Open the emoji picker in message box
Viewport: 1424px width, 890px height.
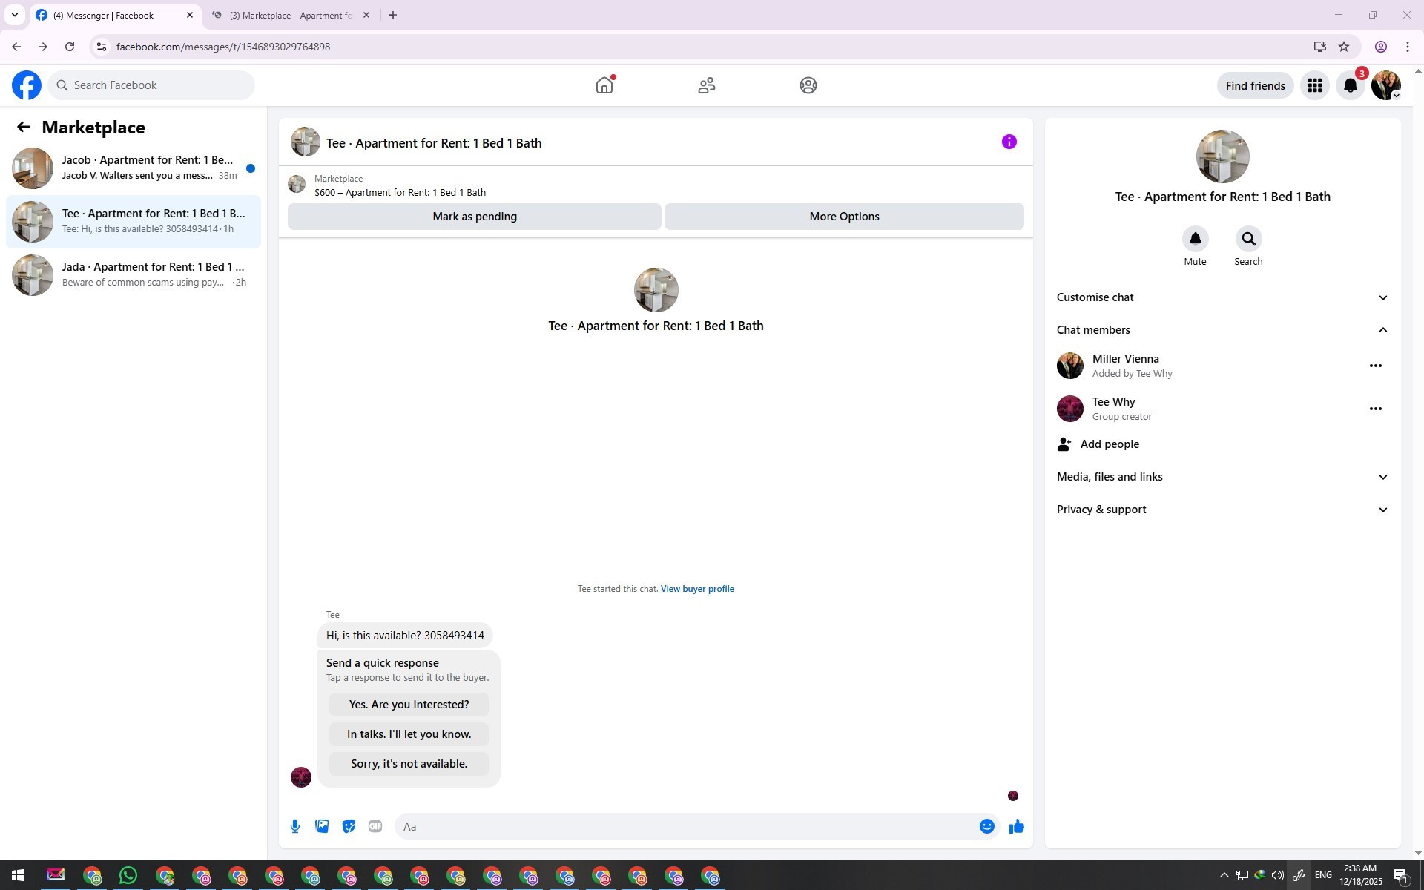(986, 826)
